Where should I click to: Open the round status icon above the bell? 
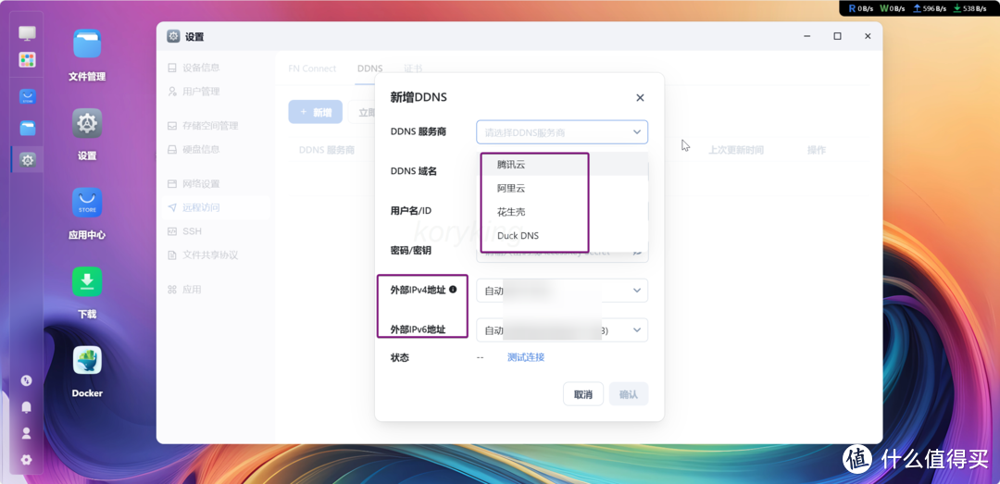click(x=26, y=380)
